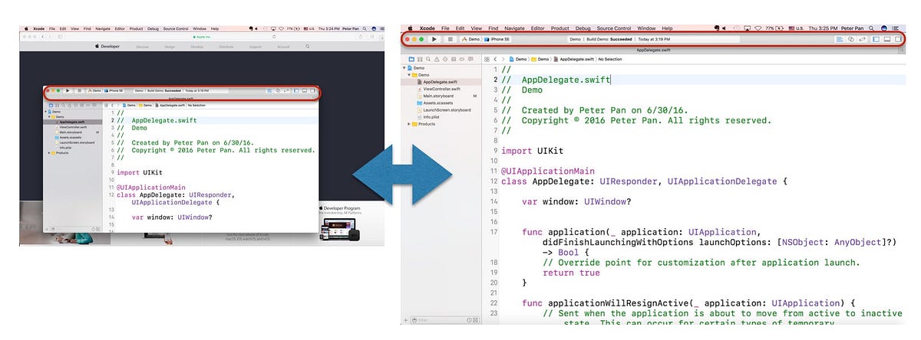Screen dimensions: 921x340
Task: Expand Products folder in windowed Xcode navigator
Action: (49, 152)
